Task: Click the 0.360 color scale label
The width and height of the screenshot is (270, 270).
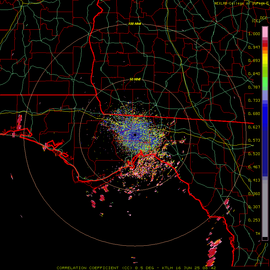Action: pyautogui.click(x=254, y=194)
